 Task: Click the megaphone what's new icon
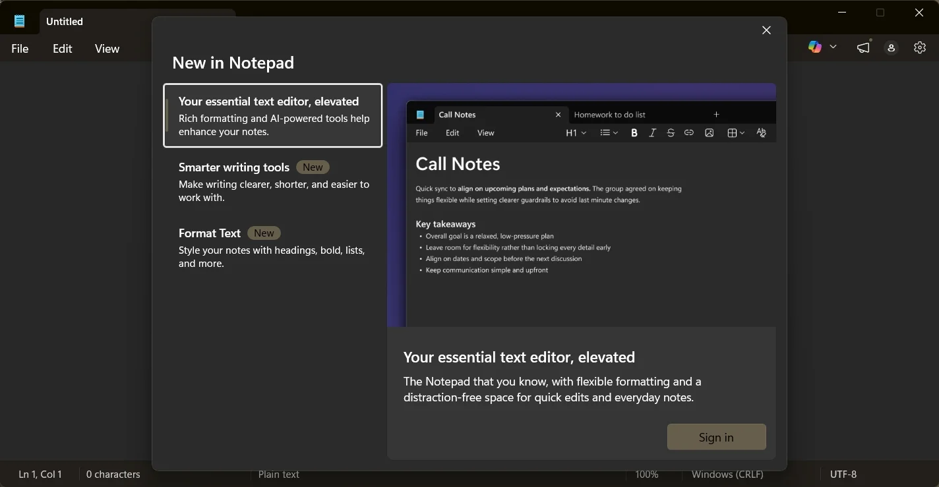pos(863,47)
